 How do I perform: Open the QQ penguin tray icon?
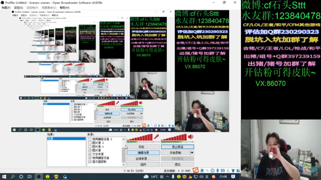(190, 176)
